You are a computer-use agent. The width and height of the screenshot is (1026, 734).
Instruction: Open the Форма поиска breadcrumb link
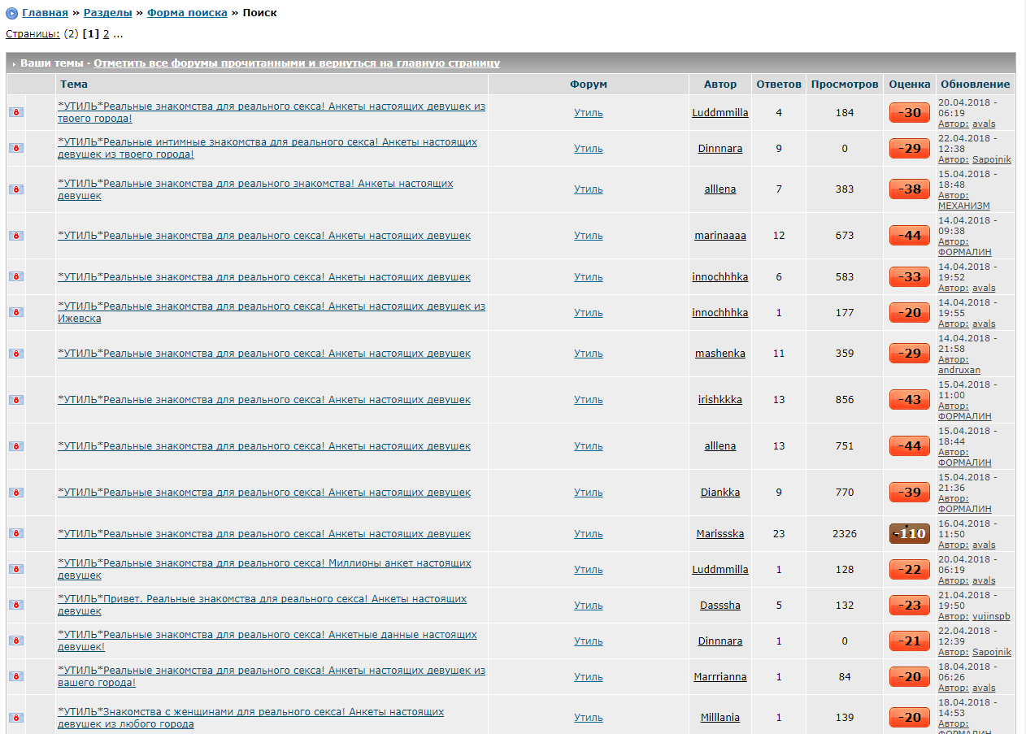187,13
